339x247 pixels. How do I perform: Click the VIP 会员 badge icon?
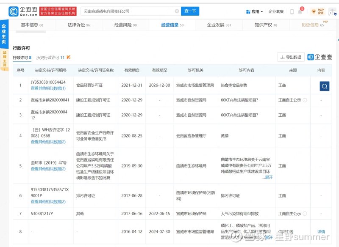[x=318, y=11]
